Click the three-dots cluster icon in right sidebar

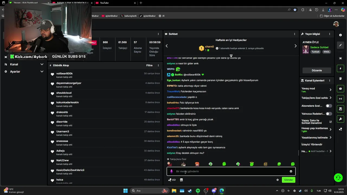340,129
